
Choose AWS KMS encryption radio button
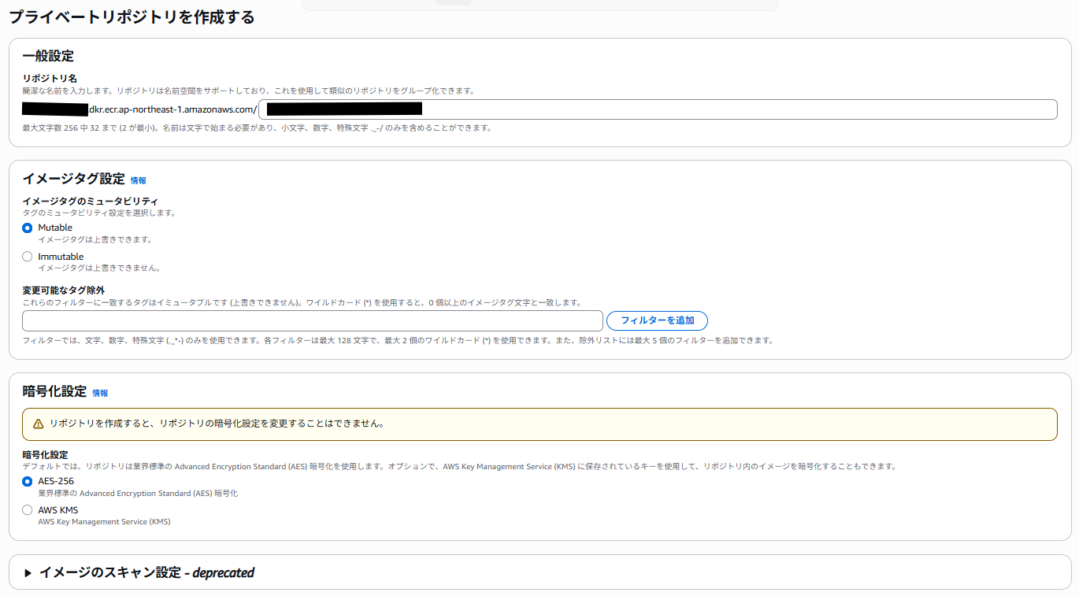pyautogui.click(x=28, y=510)
